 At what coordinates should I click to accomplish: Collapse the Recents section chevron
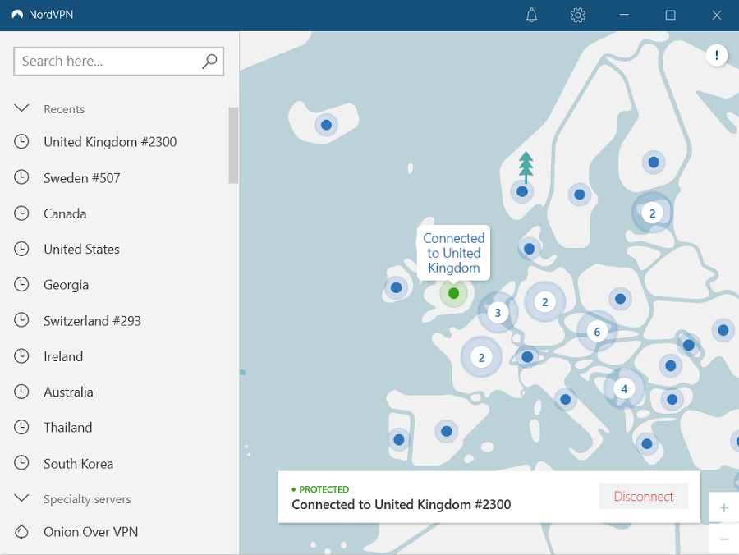22,109
